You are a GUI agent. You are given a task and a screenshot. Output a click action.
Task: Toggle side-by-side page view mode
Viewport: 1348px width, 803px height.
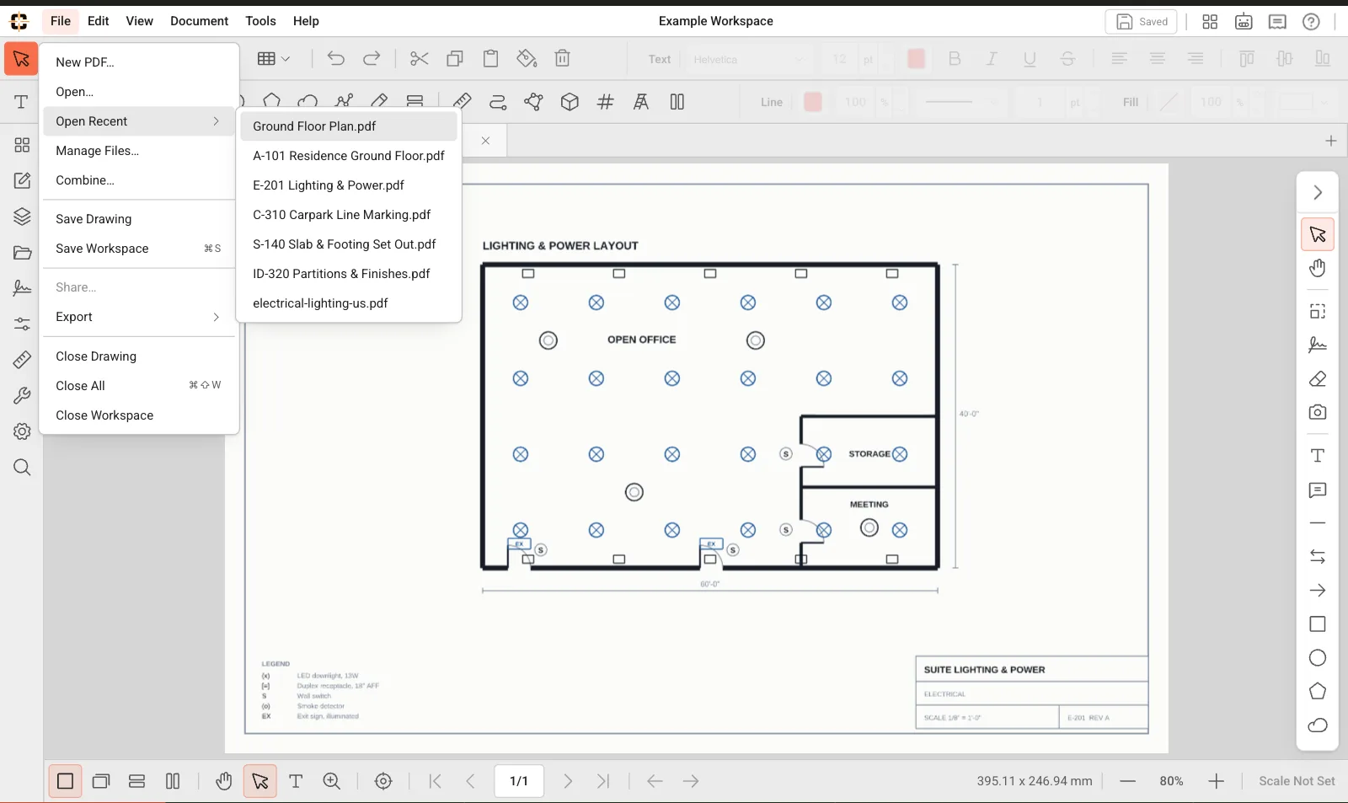173,781
